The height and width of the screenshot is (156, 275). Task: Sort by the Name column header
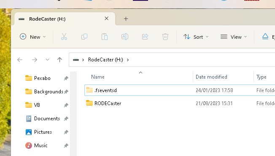coord(98,77)
